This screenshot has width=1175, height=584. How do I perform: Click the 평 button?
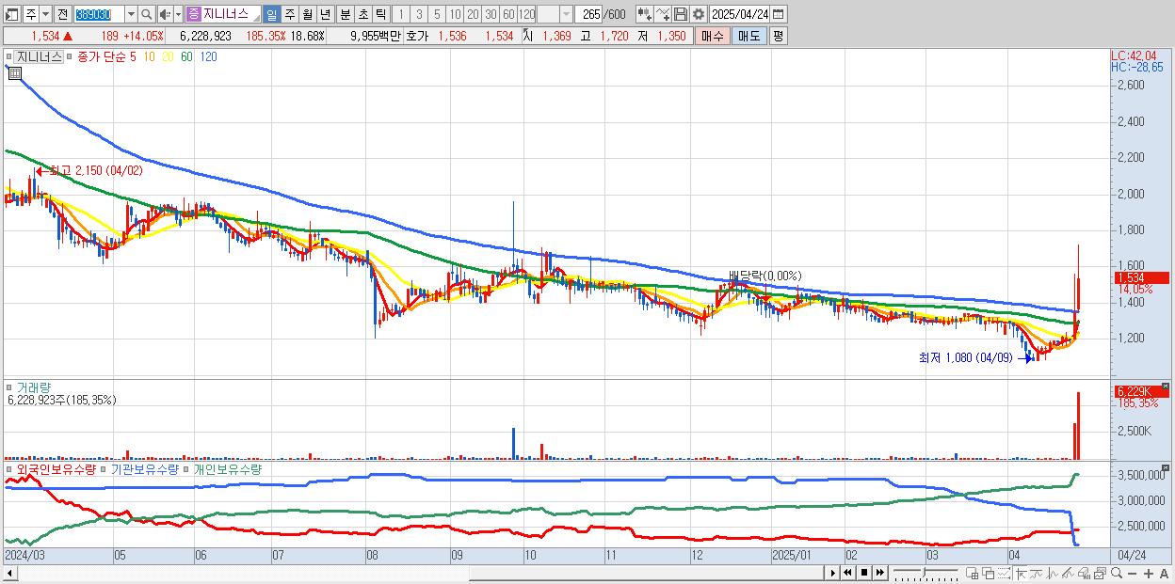pos(778,36)
